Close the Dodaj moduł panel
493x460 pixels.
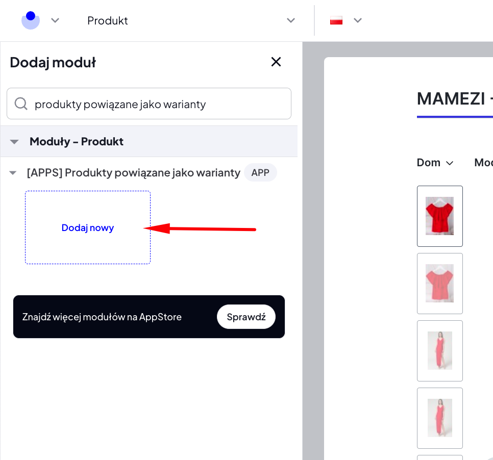point(276,62)
